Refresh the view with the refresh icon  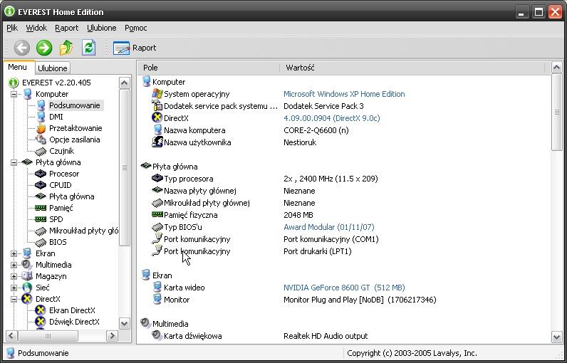click(88, 48)
